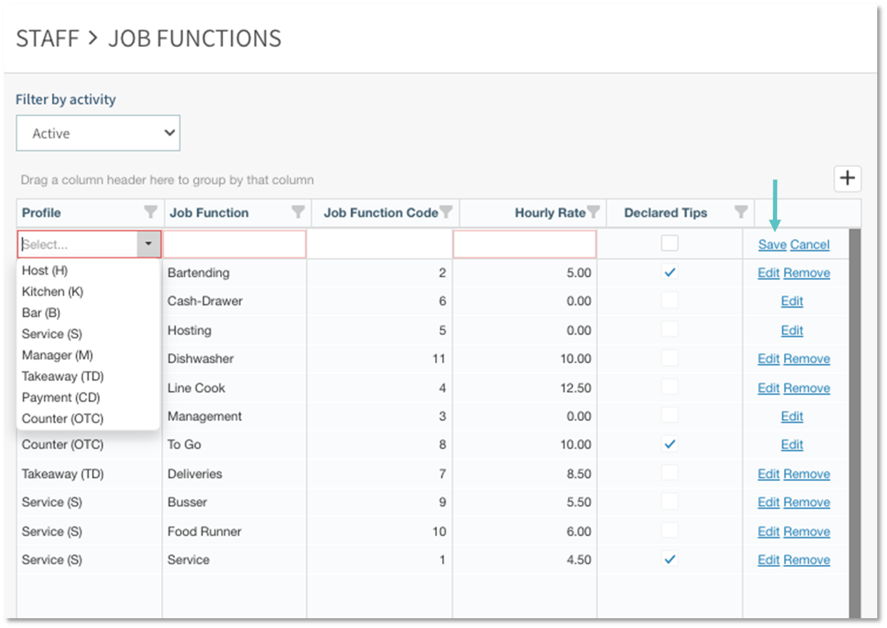887x628 pixels.
Task: Remove the Line Cook job function
Action: click(806, 388)
